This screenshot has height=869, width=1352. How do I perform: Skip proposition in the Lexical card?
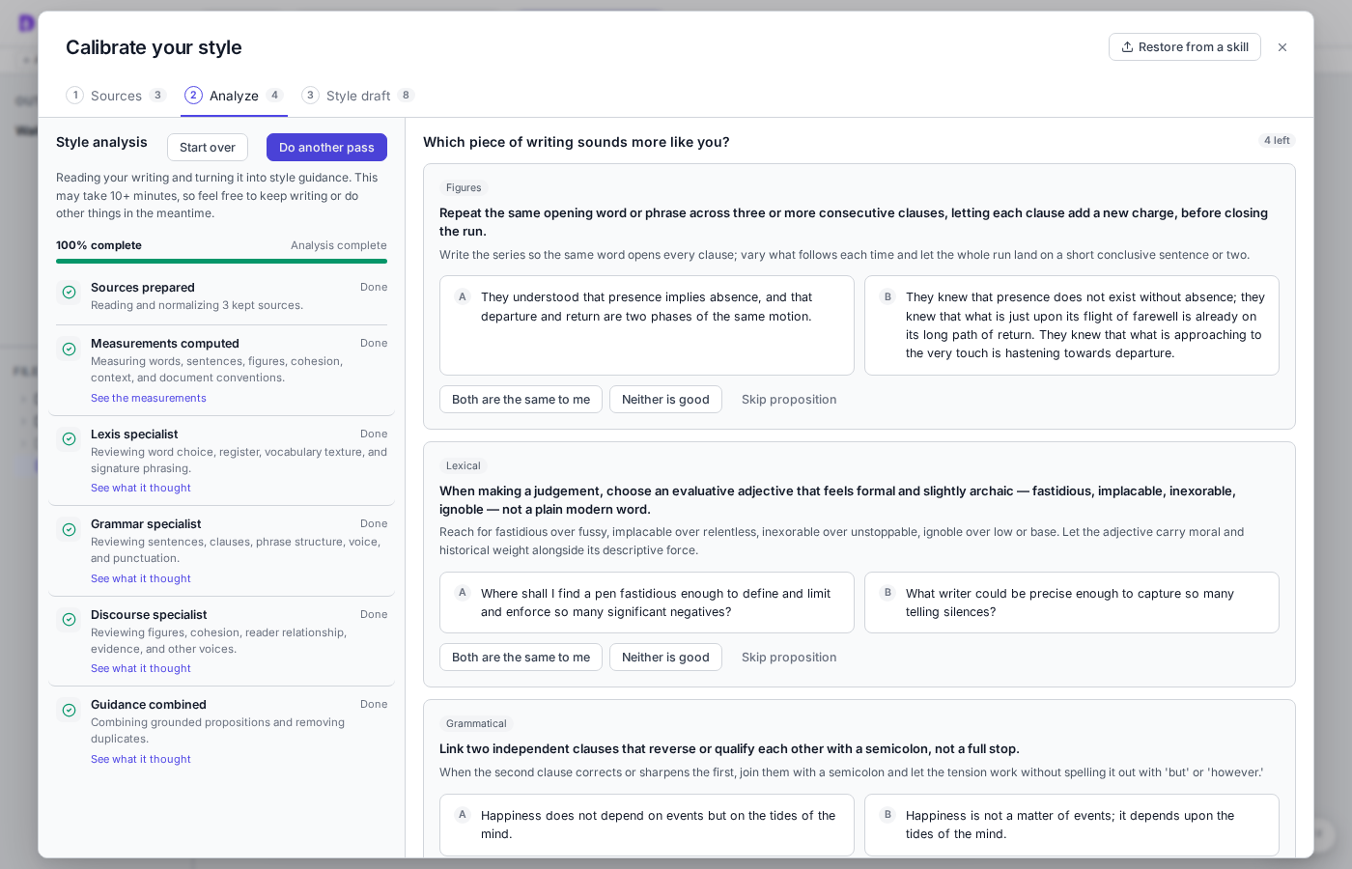(x=789, y=658)
